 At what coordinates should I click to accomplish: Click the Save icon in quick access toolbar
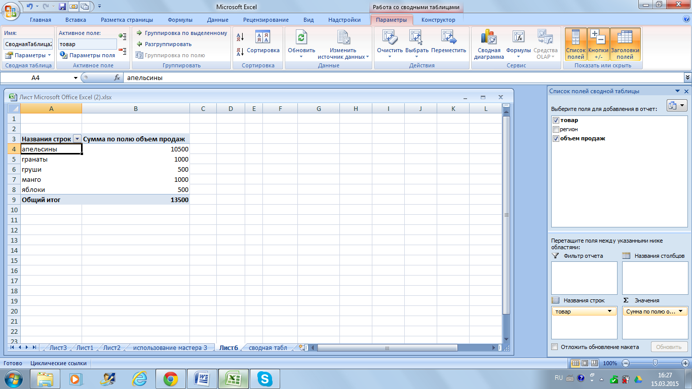click(62, 7)
